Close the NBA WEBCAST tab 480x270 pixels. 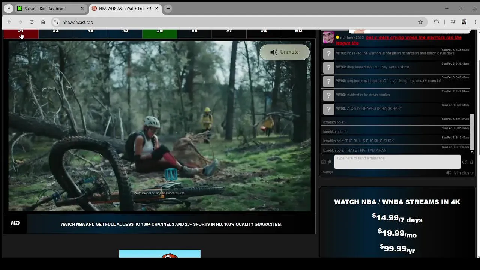(x=157, y=9)
